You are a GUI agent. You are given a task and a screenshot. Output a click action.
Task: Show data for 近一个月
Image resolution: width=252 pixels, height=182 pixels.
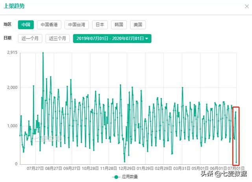tap(30, 39)
